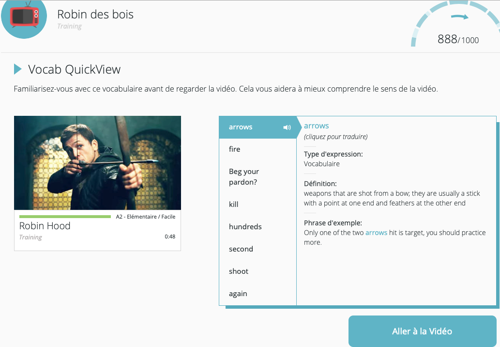Click highlighted 'arrows' in example sentence

pyautogui.click(x=376, y=233)
